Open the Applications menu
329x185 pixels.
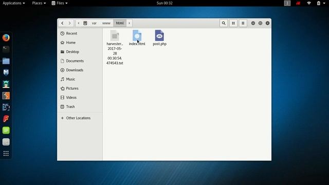(14, 3)
